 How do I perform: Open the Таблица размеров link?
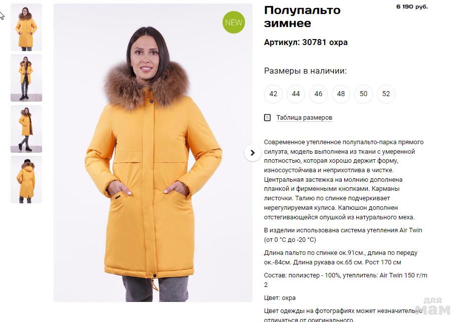point(304,118)
